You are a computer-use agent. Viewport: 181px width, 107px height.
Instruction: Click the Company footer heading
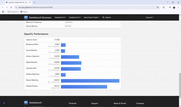pos(140,103)
